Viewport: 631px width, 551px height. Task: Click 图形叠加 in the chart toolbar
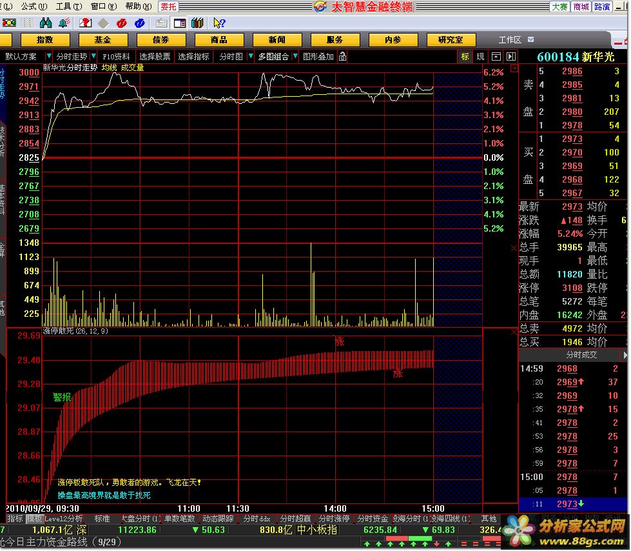click(318, 57)
